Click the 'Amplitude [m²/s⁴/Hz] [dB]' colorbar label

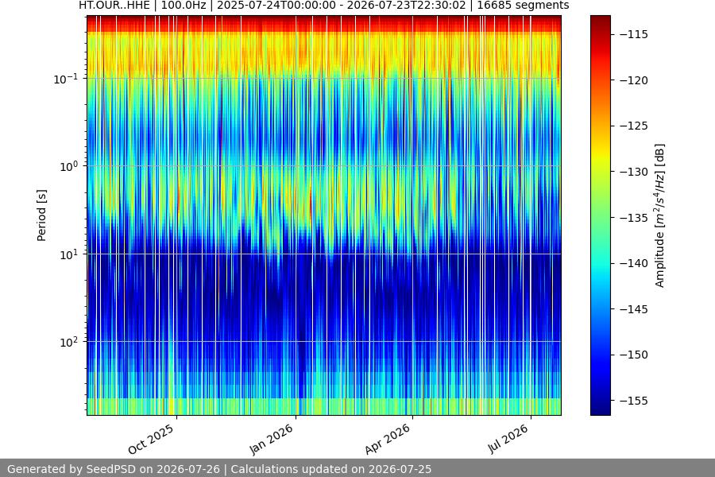click(x=660, y=215)
